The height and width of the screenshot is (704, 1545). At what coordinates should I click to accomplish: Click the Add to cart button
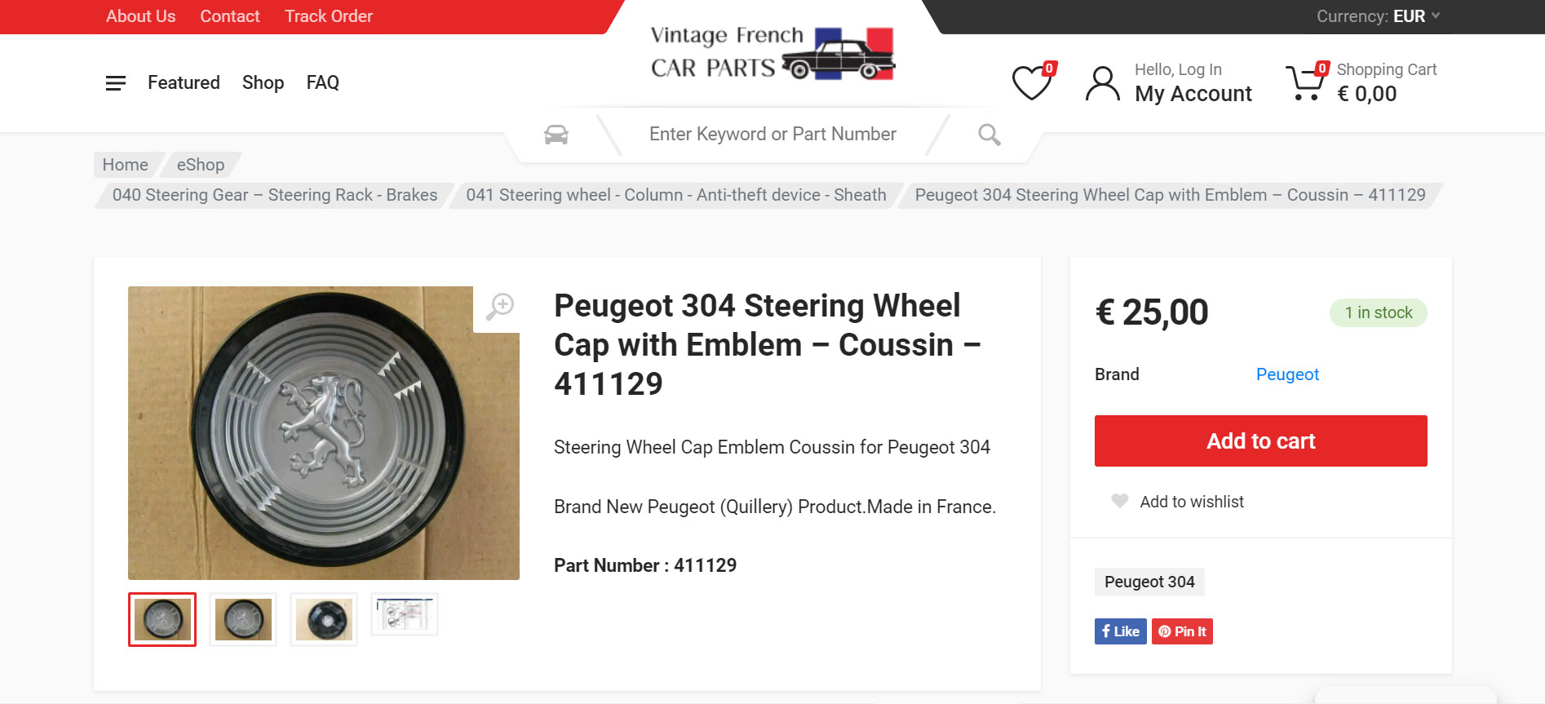pyautogui.click(x=1260, y=441)
